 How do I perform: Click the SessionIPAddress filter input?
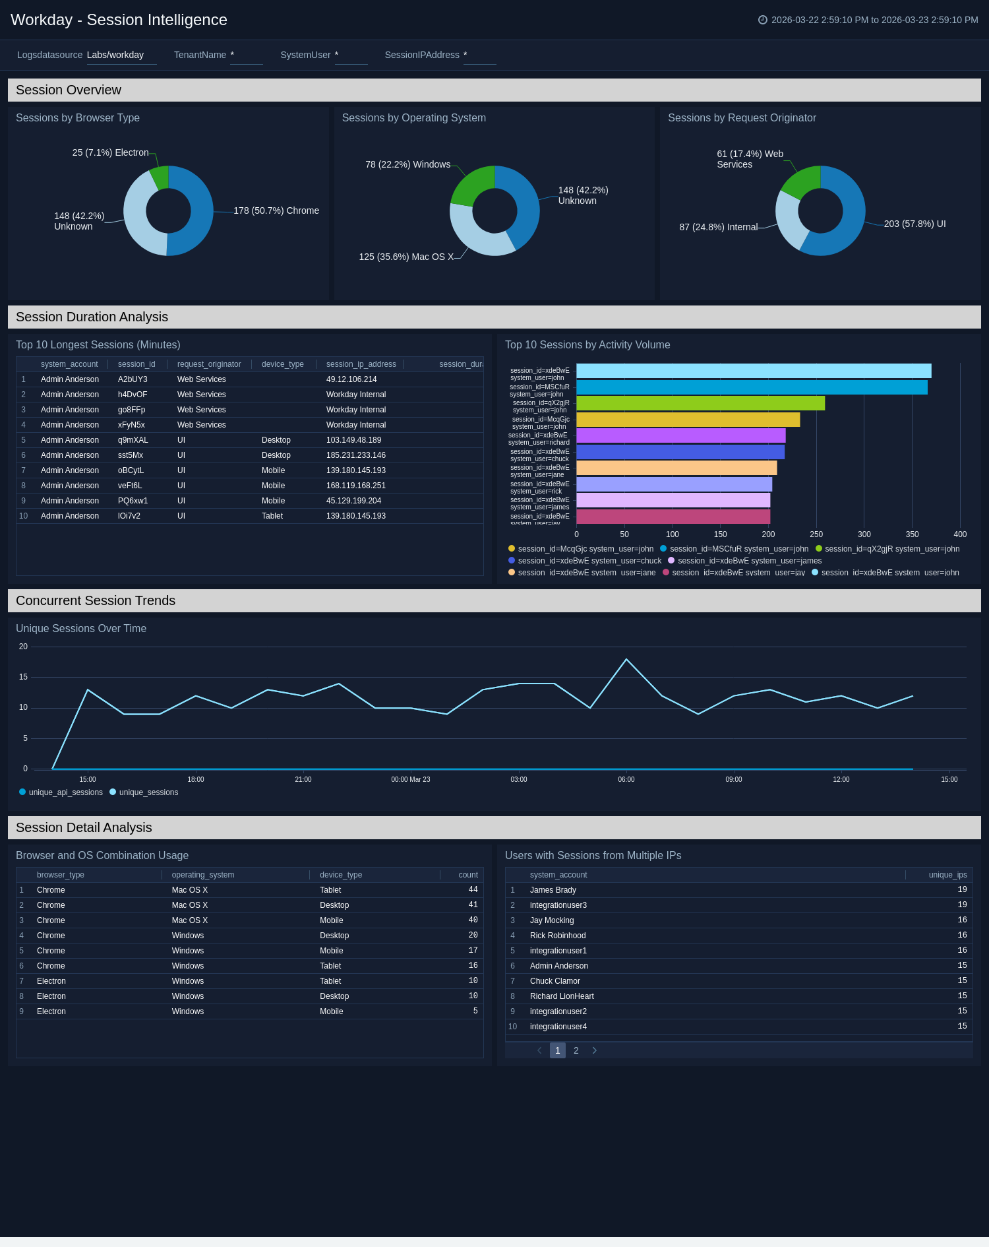pyautogui.click(x=479, y=55)
